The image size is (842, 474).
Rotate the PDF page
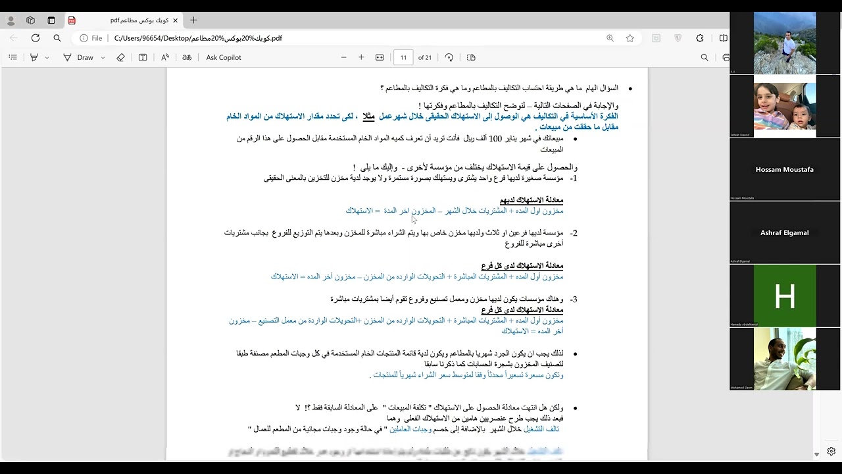click(449, 57)
